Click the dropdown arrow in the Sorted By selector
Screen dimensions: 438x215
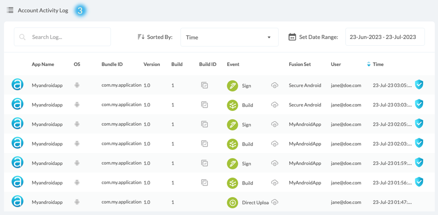(x=269, y=37)
